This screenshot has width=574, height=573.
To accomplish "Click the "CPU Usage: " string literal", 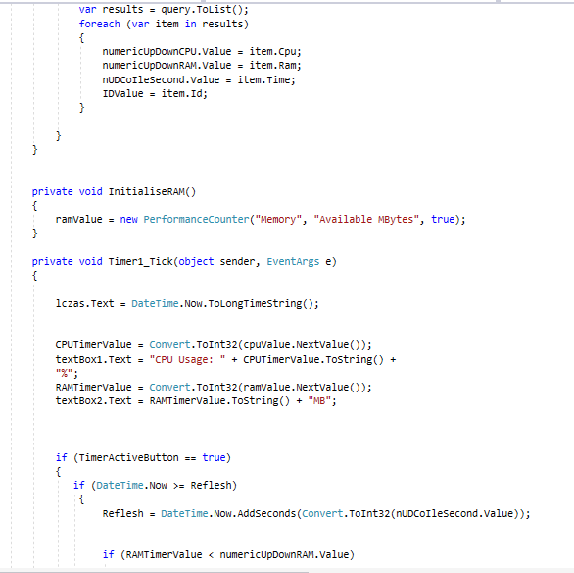I will (x=187, y=360).
